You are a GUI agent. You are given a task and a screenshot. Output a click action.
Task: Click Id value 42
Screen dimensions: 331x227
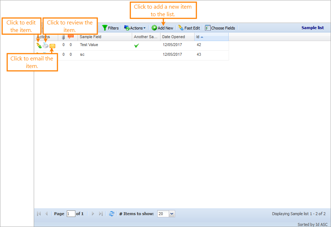pyautogui.click(x=199, y=45)
